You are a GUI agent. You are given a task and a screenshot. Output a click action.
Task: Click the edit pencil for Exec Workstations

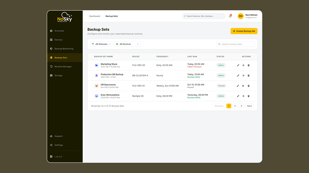[238, 96]
